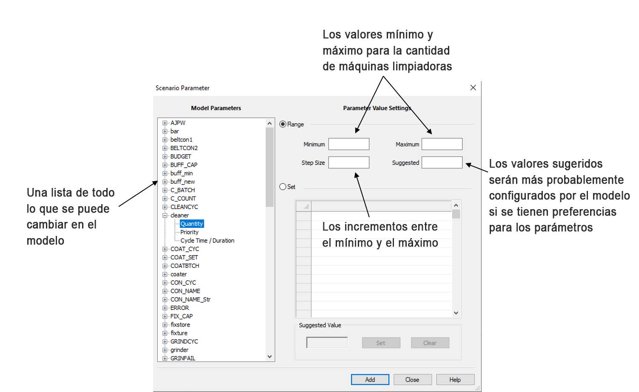Select Priority under cleaner
Viewport: 639px width, 392px height.
click(189, 232)
